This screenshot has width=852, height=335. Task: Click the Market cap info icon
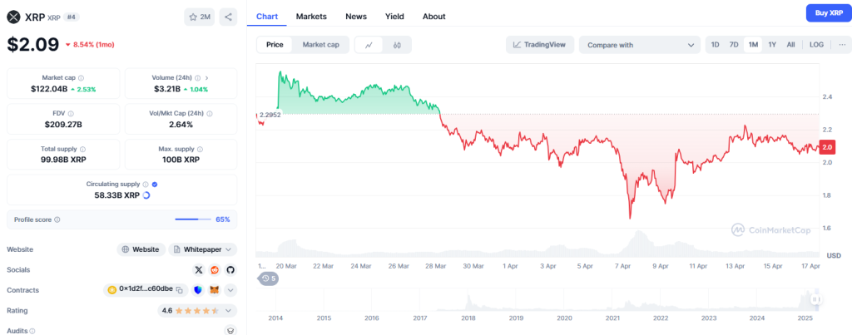[x=81, y=78]
